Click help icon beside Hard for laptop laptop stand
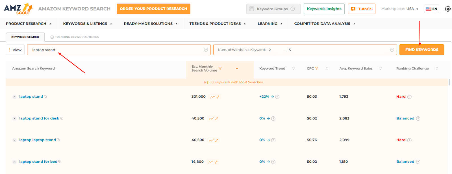This screenshot has width=452, height=174. pyautogui.click(x=409, y=140)
